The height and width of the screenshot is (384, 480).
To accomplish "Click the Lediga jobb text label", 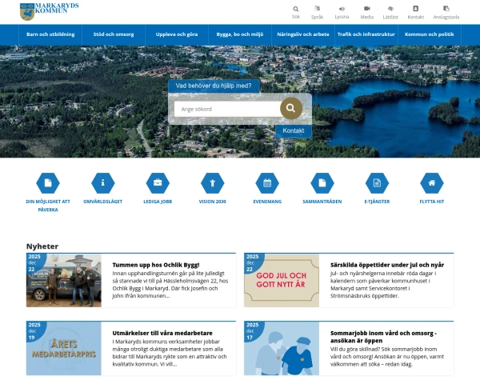I will 158,202.
